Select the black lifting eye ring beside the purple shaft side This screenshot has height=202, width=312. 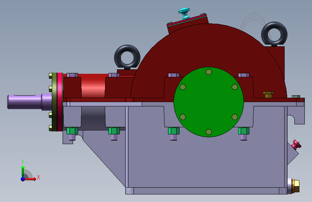coord(127,57)
